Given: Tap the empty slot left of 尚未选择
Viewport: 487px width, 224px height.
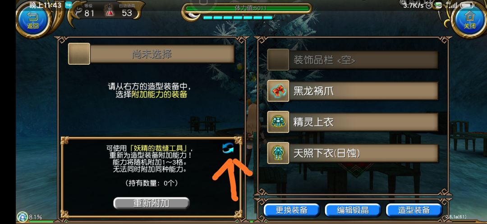Looking at the screenshot, I should (x=79, y=54).
